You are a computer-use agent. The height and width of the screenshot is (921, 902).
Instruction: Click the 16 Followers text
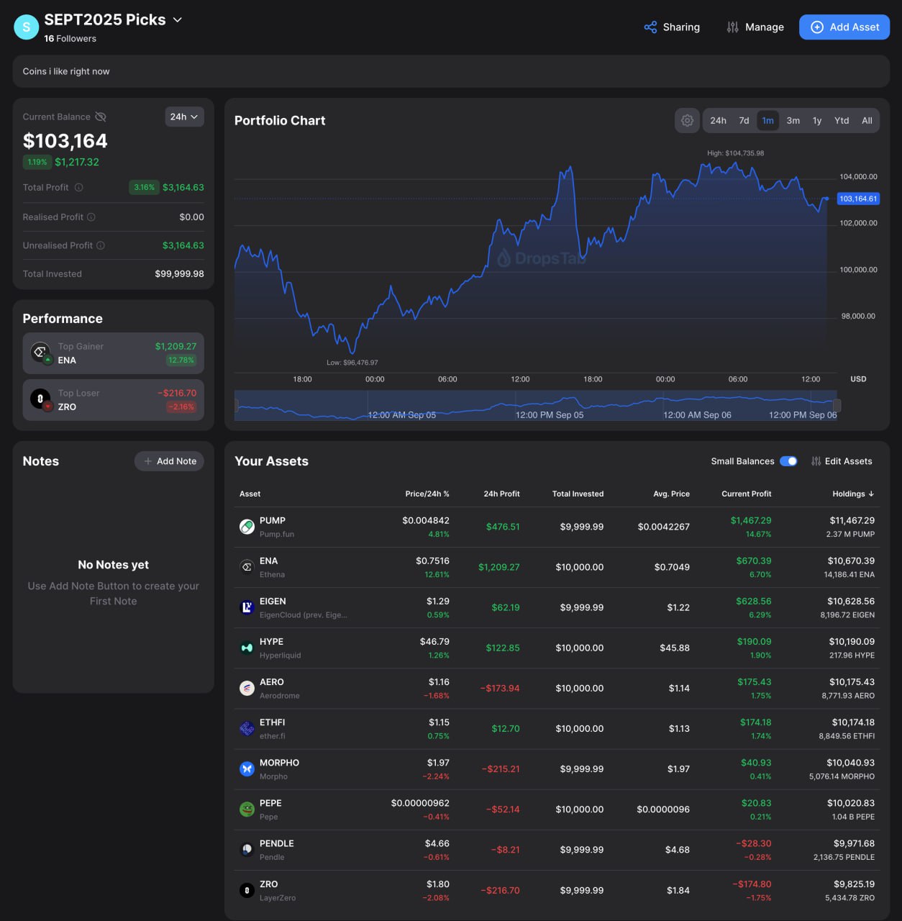coord(70,39)
